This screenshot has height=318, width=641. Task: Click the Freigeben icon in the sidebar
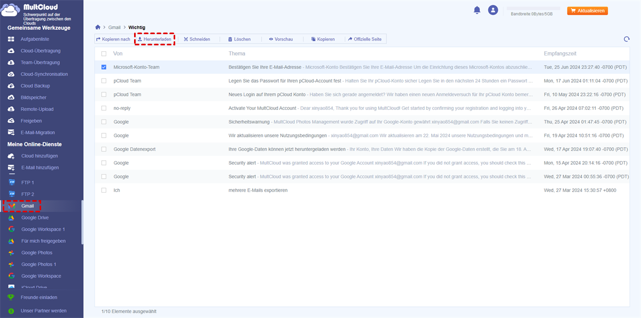click(x=11, y=121)
